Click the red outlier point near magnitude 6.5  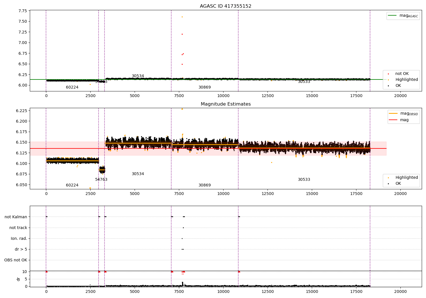click(x=182, y=64)
